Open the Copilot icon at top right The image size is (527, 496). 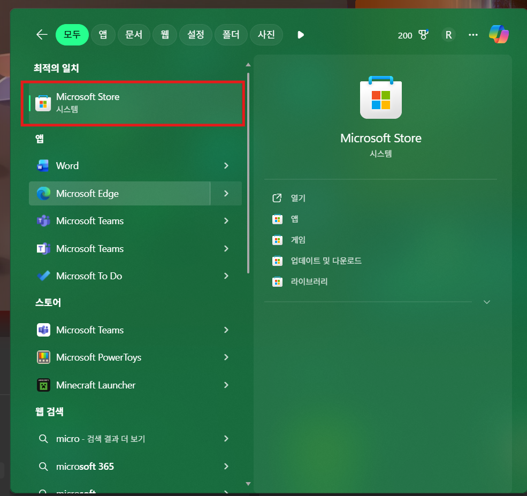coord(499,35)
